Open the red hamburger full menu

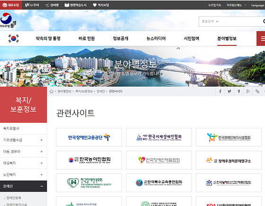coord(261,38)
